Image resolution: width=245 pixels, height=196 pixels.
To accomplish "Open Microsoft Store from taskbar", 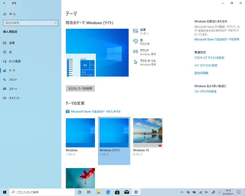I will 117,192.
